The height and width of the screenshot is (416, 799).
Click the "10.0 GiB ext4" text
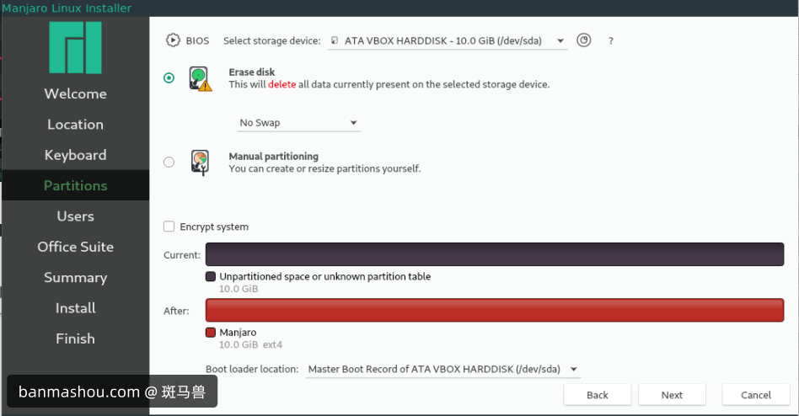click(250, 344)
